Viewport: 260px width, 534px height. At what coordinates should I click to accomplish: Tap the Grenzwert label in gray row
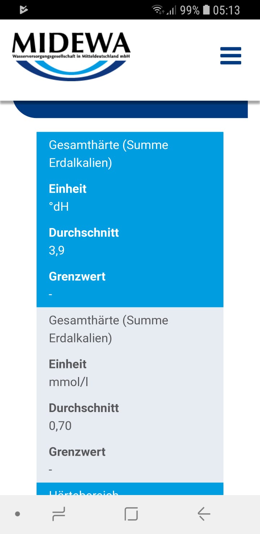tap(77, 452)
